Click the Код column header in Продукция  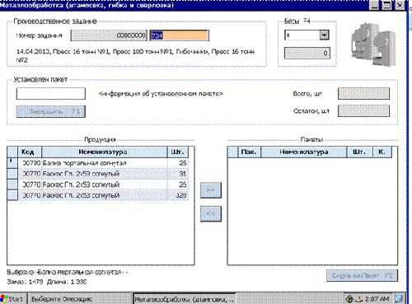click(x=30, y=152)
